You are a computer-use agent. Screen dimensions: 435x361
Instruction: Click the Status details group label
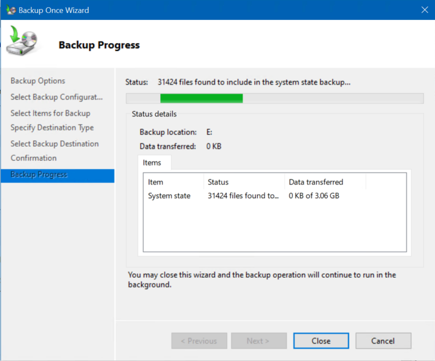154,114
